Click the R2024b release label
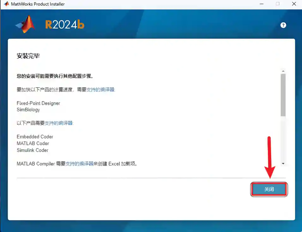 65,25
